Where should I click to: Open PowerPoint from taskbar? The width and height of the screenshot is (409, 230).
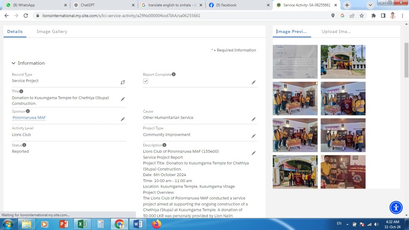click(64, 224)
